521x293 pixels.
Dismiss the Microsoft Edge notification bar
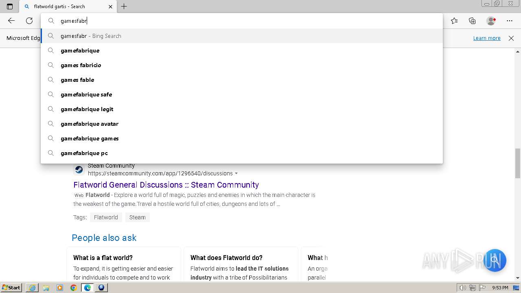511,38
